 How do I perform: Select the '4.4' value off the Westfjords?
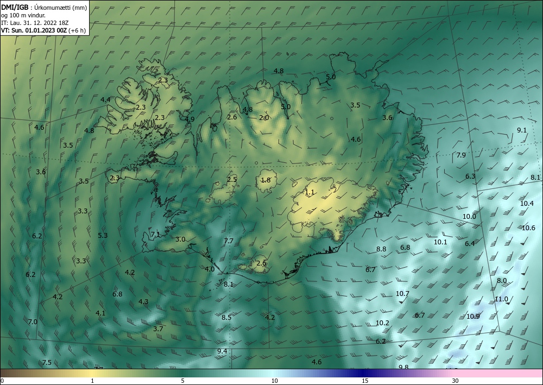click(x=105, y=100)
